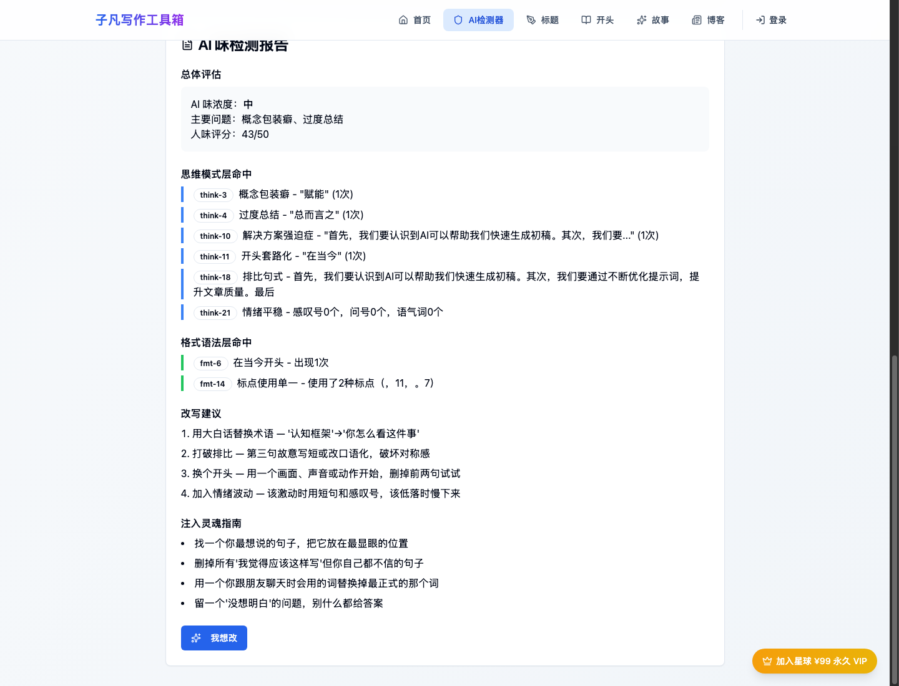Click the 人味评分: 43/50 line
The height and width of the screenshot is (686, 899).
coord(230,134)
